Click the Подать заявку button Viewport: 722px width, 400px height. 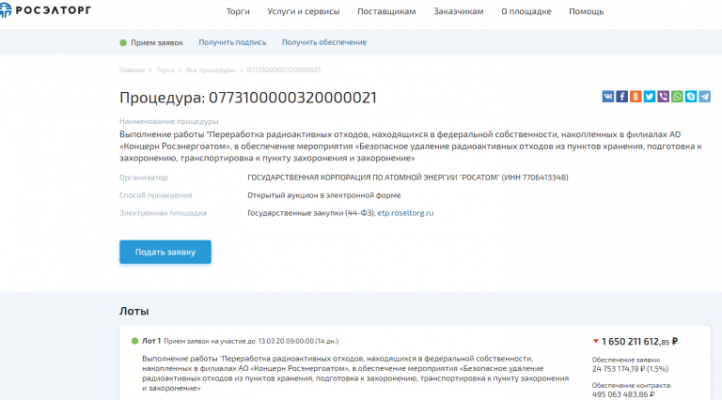pos(165,252)
